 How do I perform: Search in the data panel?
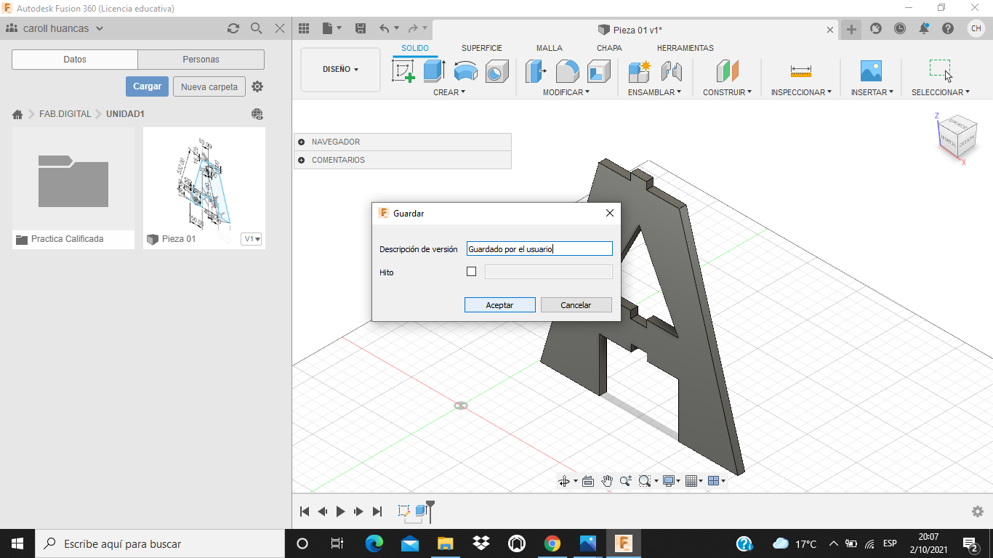[257, 28]
